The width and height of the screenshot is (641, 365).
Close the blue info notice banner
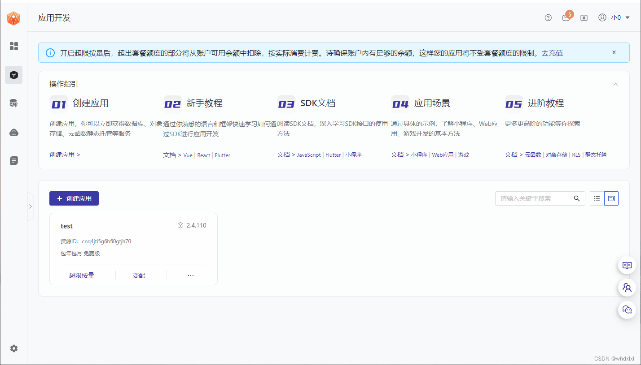click(614, 52)
